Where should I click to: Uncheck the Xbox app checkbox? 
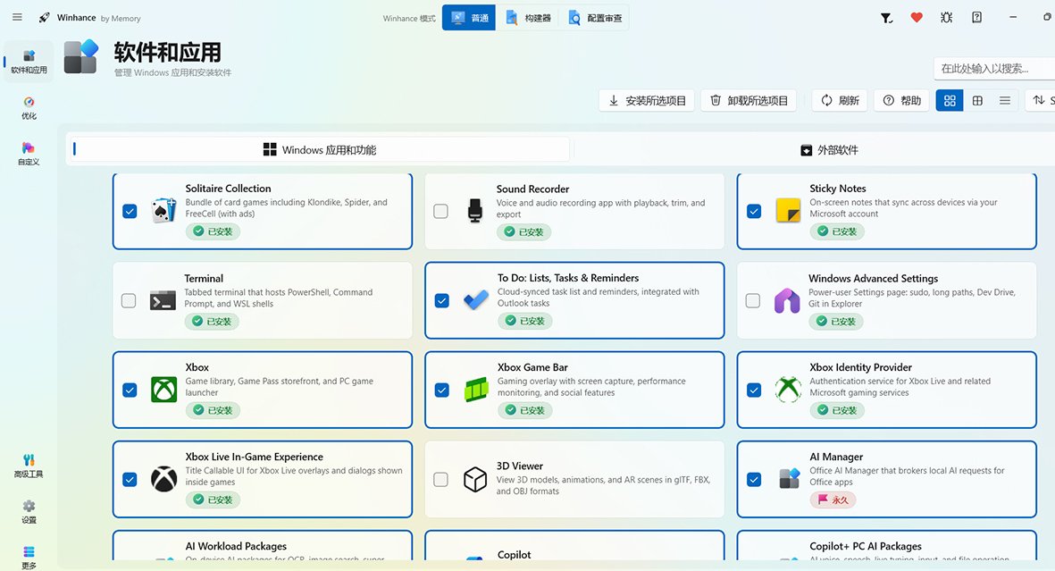click(130, 390)
